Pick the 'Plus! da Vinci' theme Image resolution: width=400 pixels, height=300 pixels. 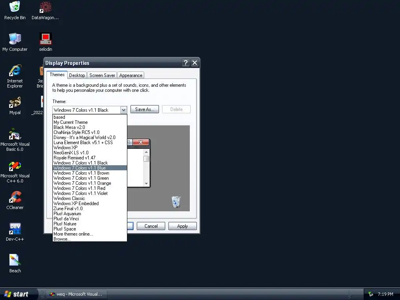tap(90, 219)
